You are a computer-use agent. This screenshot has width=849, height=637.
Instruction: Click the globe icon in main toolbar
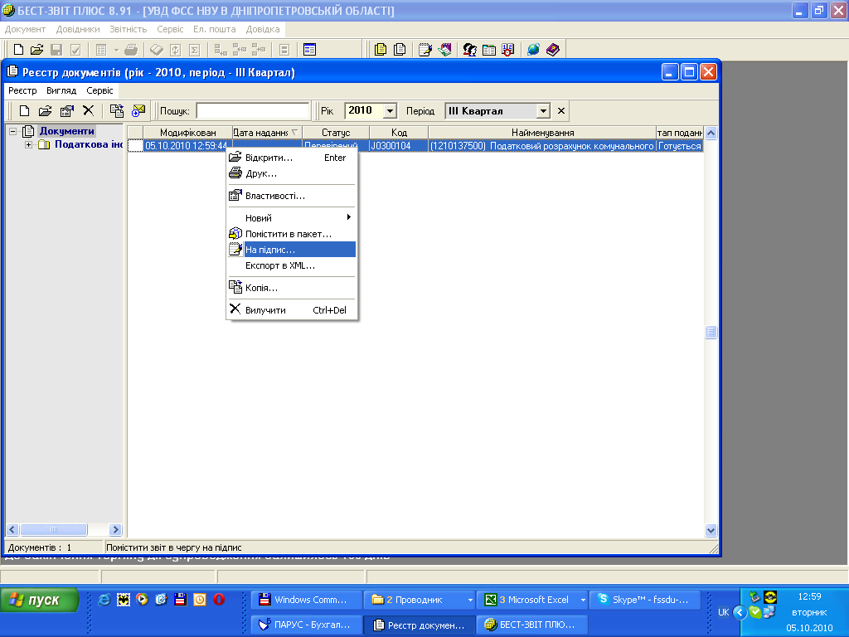534,50
